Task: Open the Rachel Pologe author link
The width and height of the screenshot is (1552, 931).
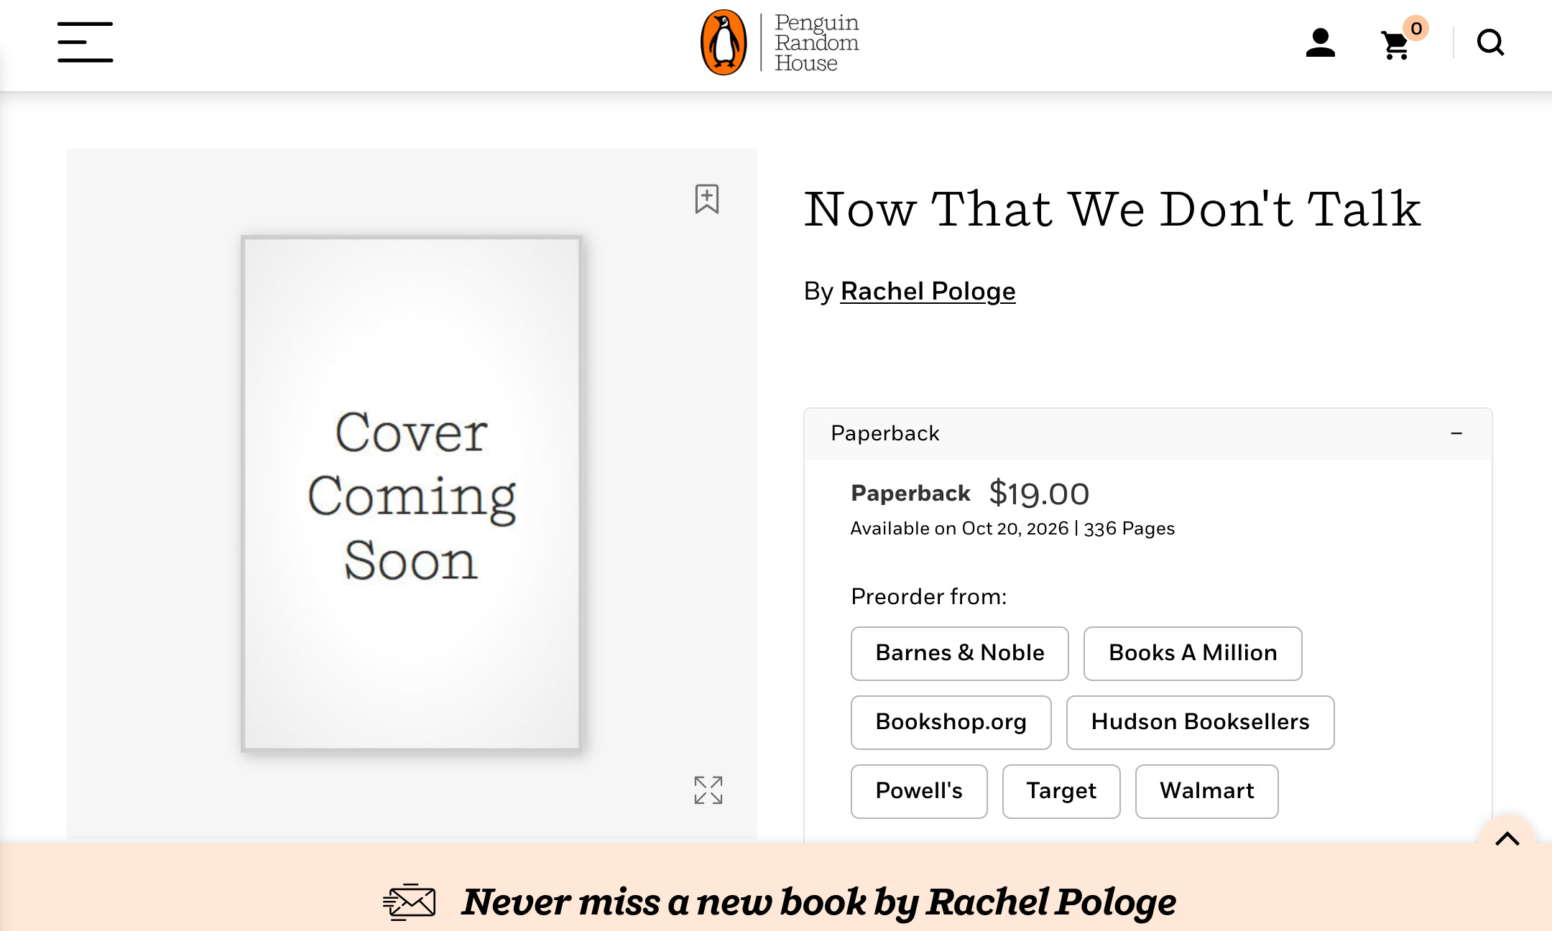Action: 928,291
